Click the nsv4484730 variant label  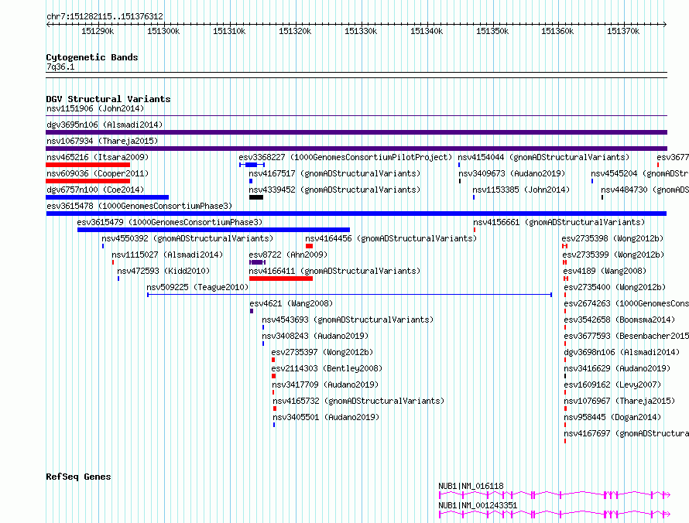pyautogui.click(x=645, y=190)
